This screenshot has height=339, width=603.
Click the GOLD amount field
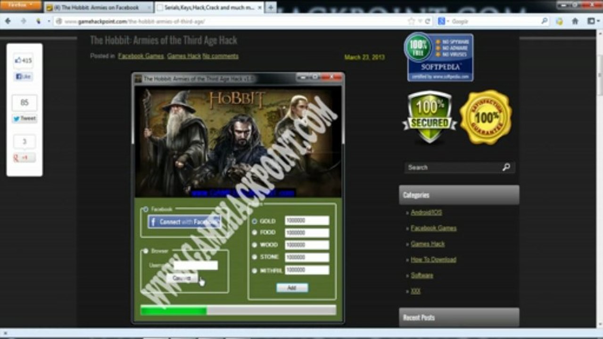(307, 220)
